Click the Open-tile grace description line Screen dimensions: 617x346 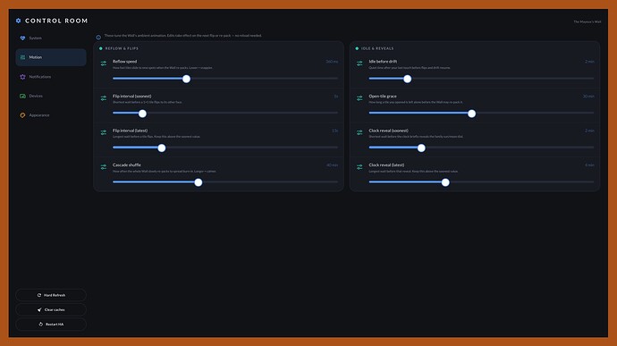[x=416, y=102]
